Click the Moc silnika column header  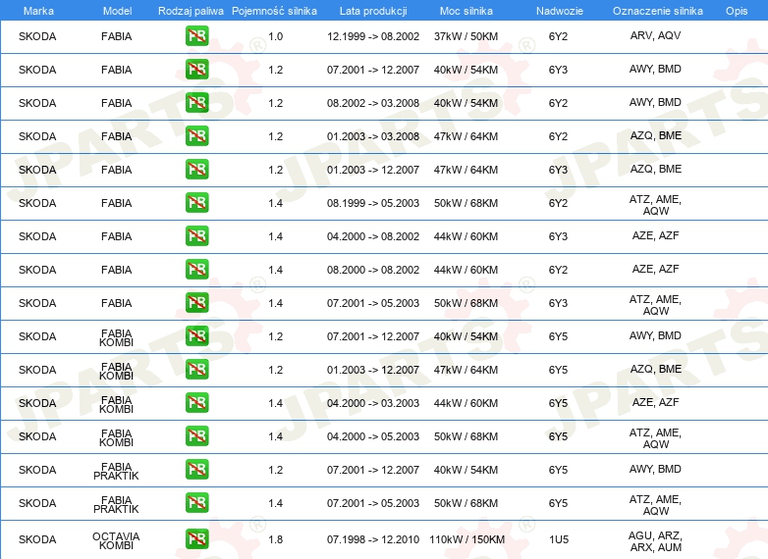click(466, 11)
